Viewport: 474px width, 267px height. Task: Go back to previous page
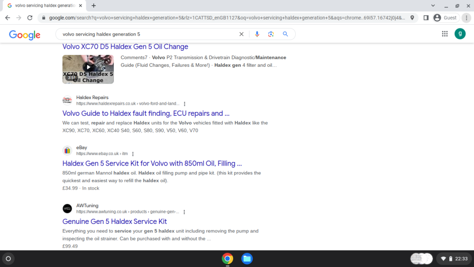(x=8, y=18)
